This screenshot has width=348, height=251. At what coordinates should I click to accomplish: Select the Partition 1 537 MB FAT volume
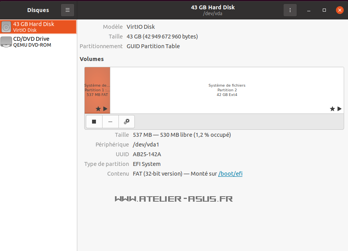(x=97, y=90)
